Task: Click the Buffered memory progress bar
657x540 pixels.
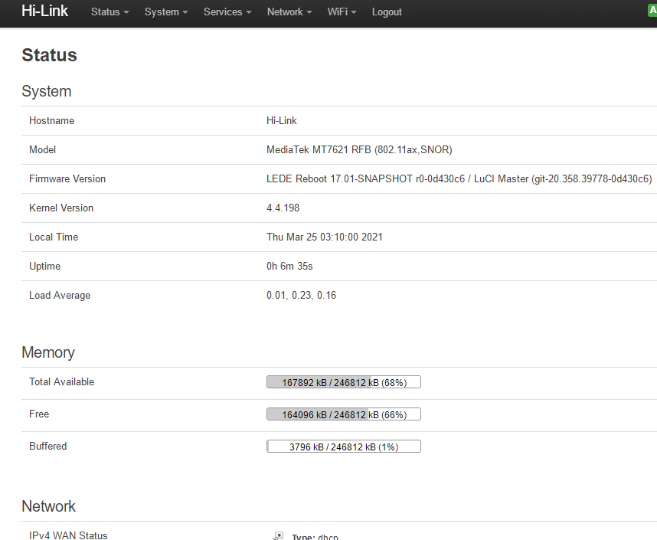Action: coord(343,447)
